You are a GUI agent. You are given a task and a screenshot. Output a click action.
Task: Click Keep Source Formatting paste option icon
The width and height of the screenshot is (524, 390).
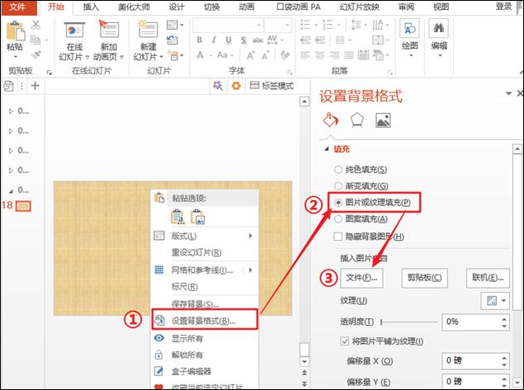[177, 217]
